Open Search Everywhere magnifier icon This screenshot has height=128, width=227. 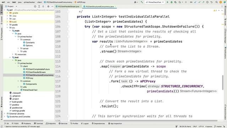click(x=217, y=2)
